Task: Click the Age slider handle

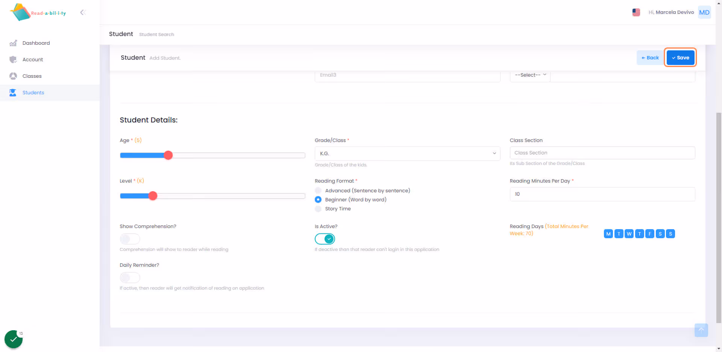Action: 168,155
